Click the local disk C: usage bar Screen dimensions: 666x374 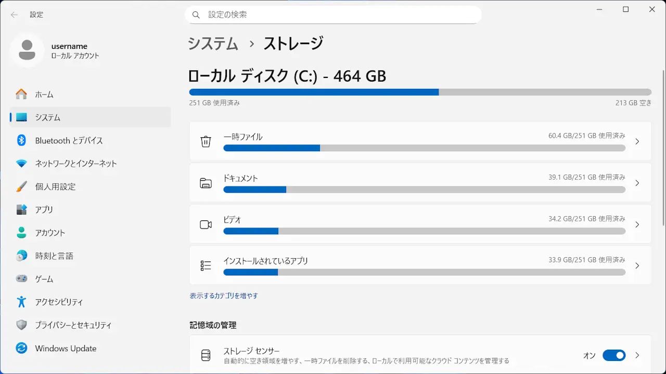coord(420,92)
